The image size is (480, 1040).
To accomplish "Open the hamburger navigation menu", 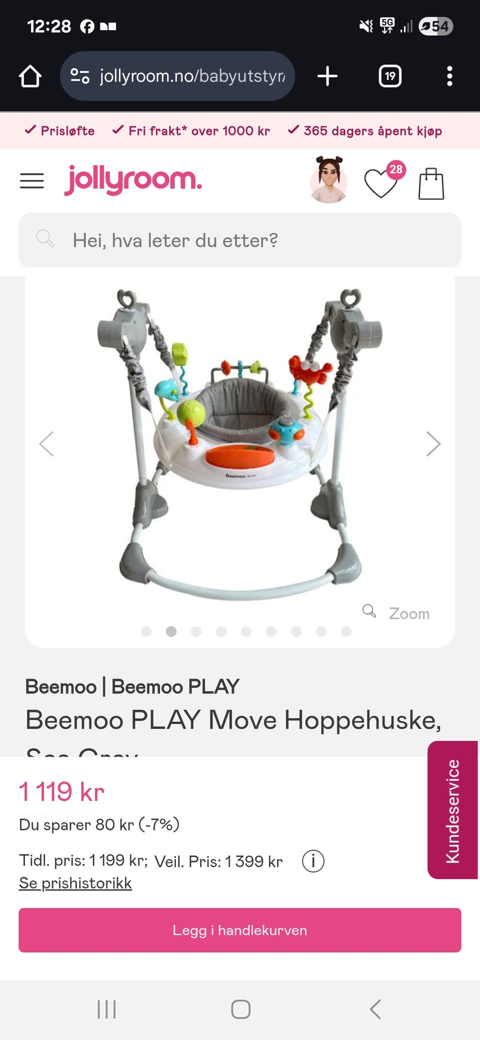I will [32, 180].
